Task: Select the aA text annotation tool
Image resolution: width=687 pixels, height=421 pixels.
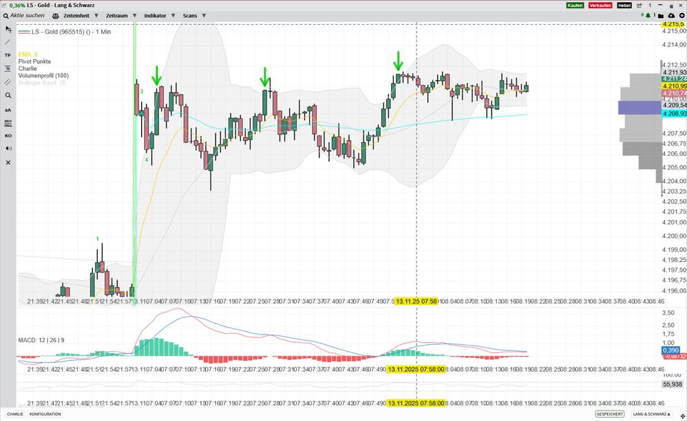Action: tap(8, 110)
